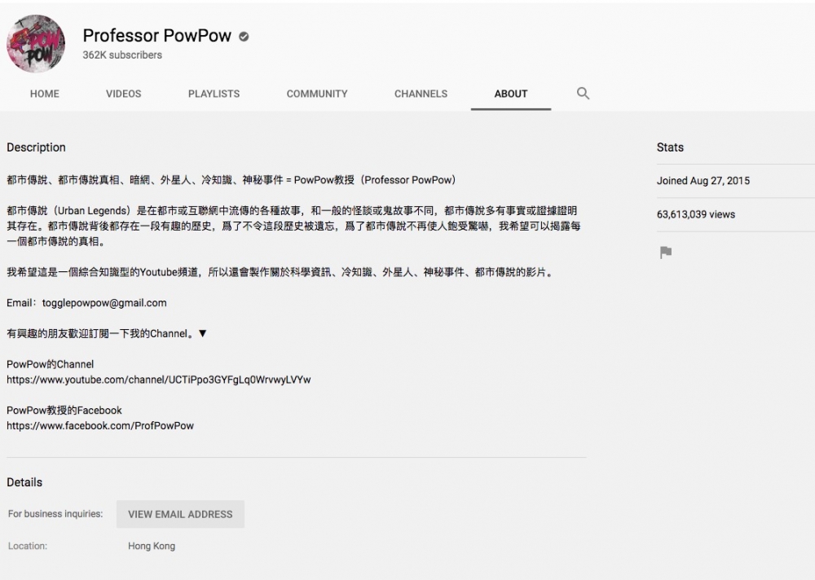815x580 pixels.
Task: Select the ABOUT tab
Action: [511, 94]
